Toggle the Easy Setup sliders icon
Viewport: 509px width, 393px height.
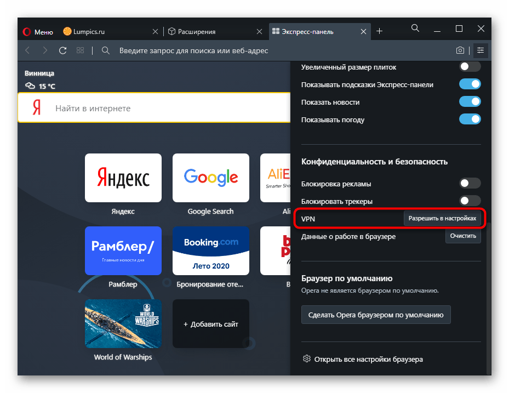coord(481,50)
